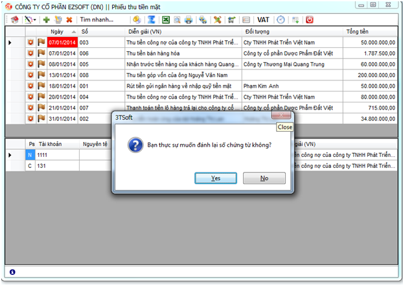The height and width of the screenshot is (286, 403).
Task: Click the Tìm nhanh quick search field
Action: pos(101,20)
